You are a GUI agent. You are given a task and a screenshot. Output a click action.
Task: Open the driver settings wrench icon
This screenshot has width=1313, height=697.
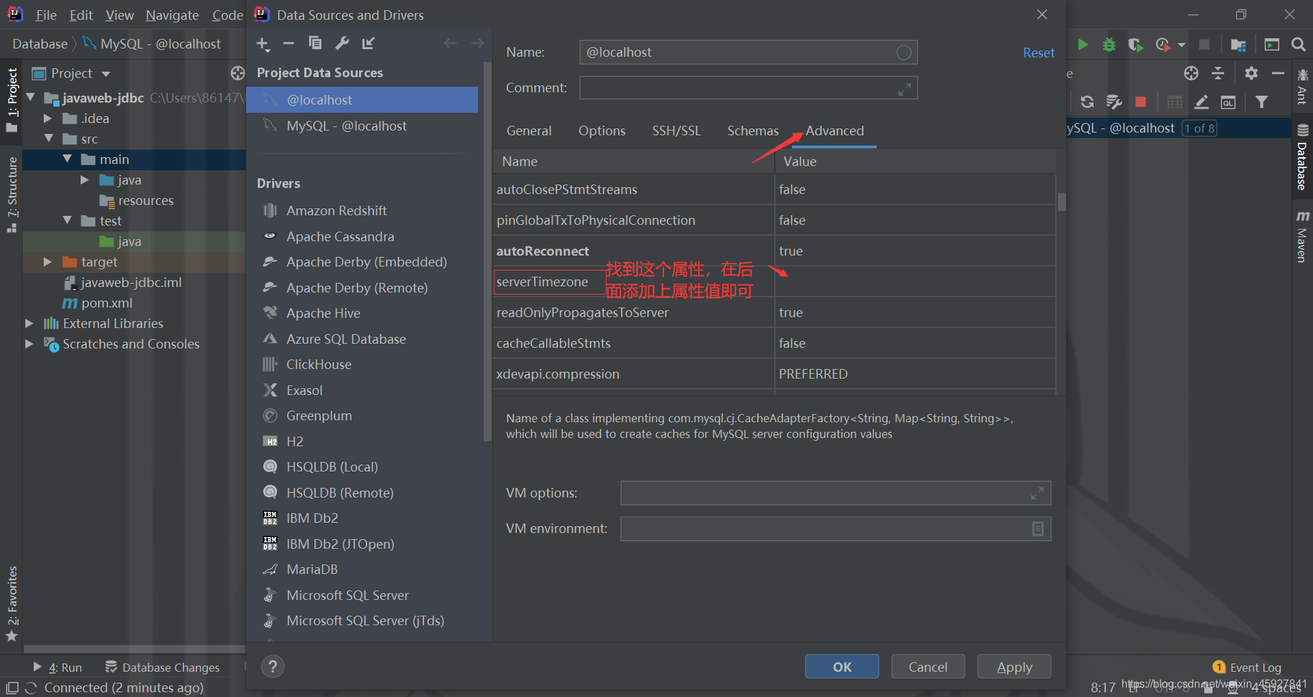342,43
